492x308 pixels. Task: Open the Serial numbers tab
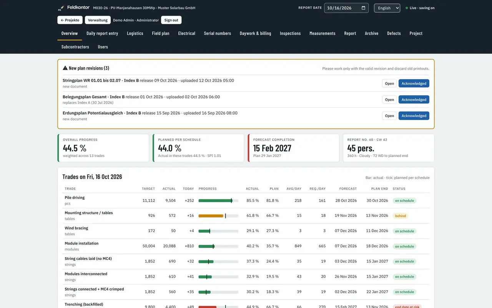(x=218, y=33)
